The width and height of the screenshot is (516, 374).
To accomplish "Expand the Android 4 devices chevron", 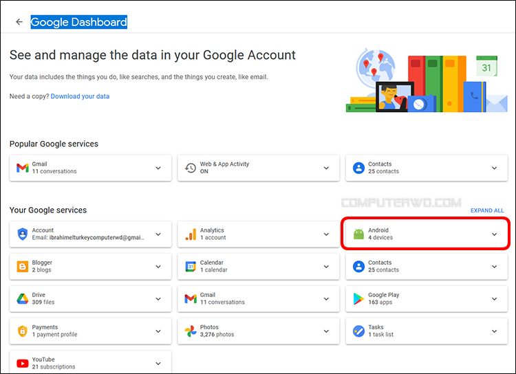I will [x=494, y=234].
